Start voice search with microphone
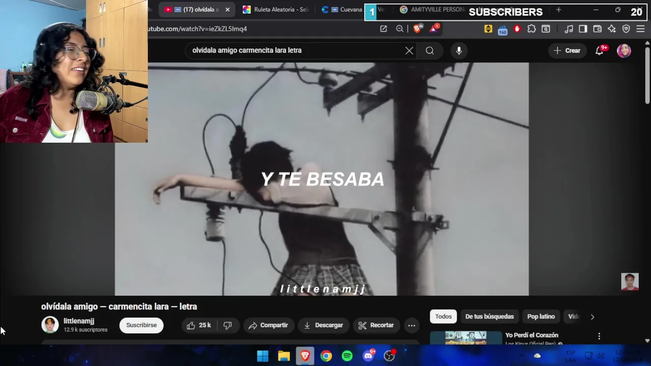This screenshot has height=366, width=651. (459, 50)
